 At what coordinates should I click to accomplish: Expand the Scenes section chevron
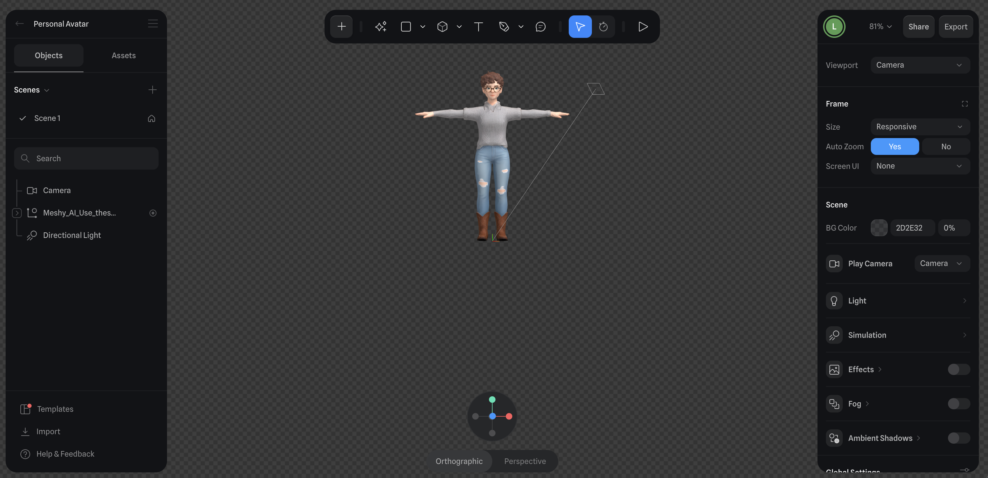tap(47, 90)
